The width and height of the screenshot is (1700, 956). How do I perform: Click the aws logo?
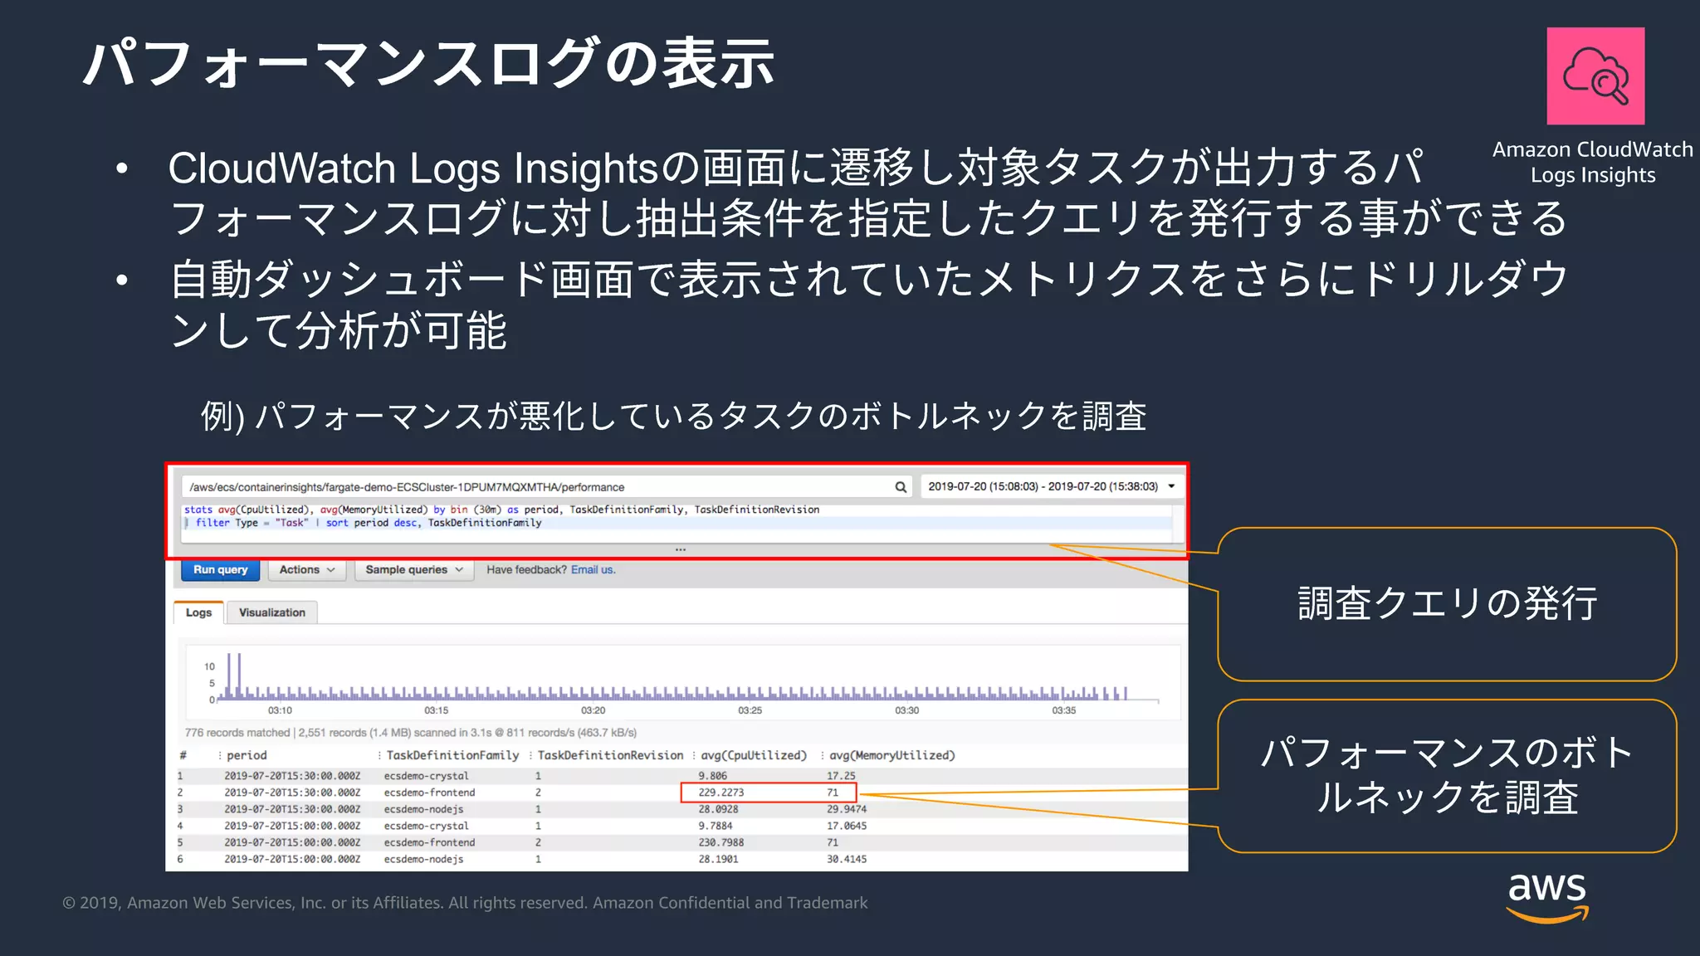click(1547, 897)
